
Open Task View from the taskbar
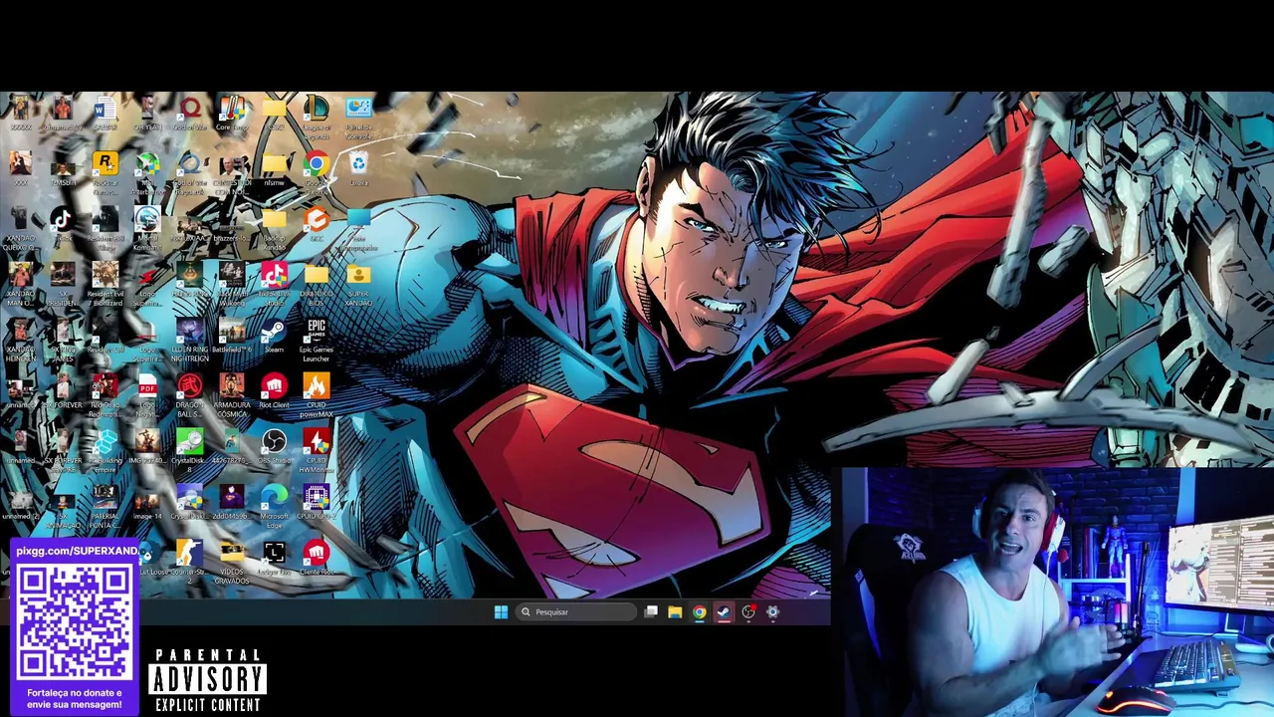pyautogui.click(x=651, y=611)
